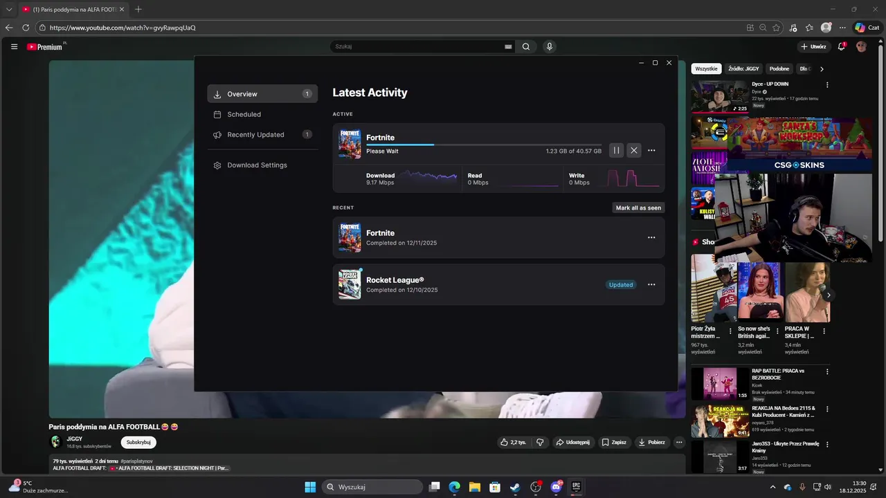
Task: Open JIGGY channel avatar
Action: click(55, 442)
